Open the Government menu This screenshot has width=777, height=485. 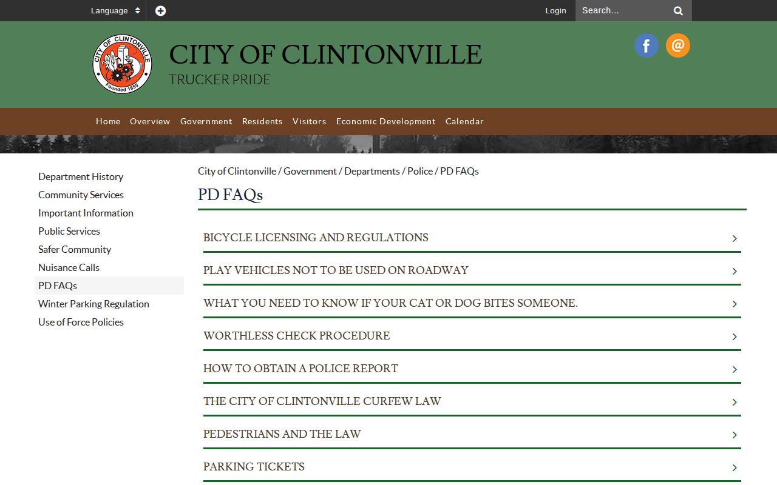click(206, 121)
